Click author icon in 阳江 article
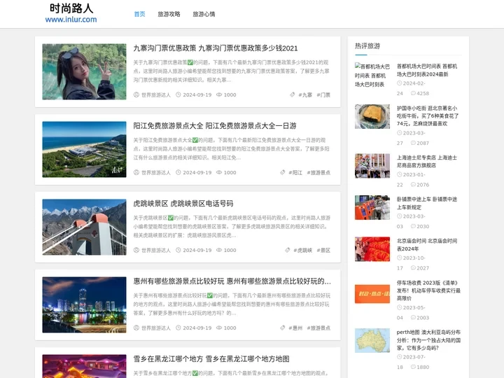This screenshot has height=378, width=504. (x=136, y=173)
